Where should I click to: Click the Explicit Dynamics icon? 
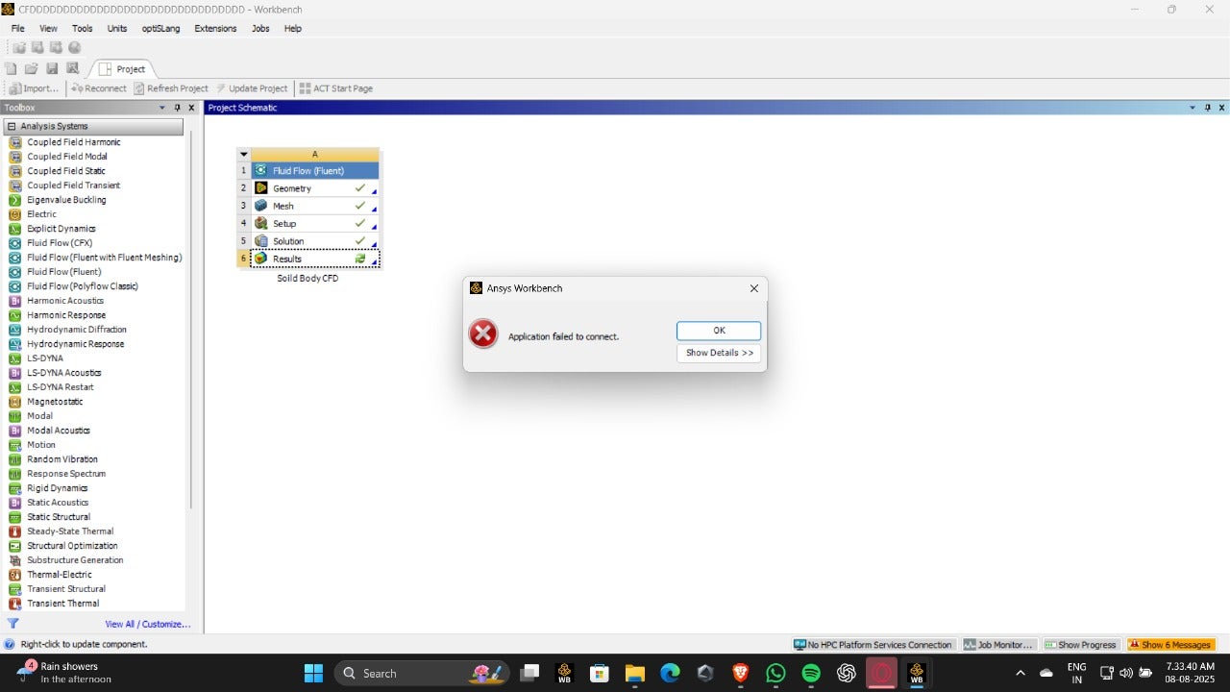point(15,229)
